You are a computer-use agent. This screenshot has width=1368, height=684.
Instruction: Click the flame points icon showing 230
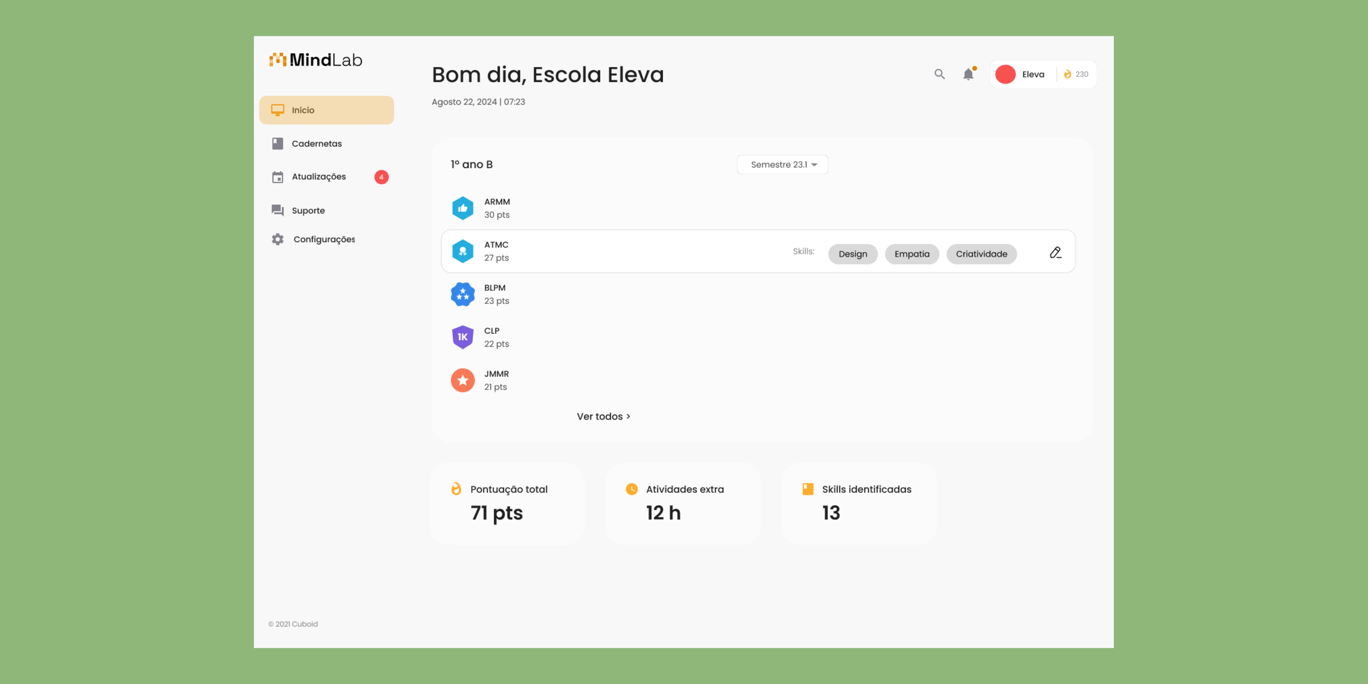tap(1067, 74)
